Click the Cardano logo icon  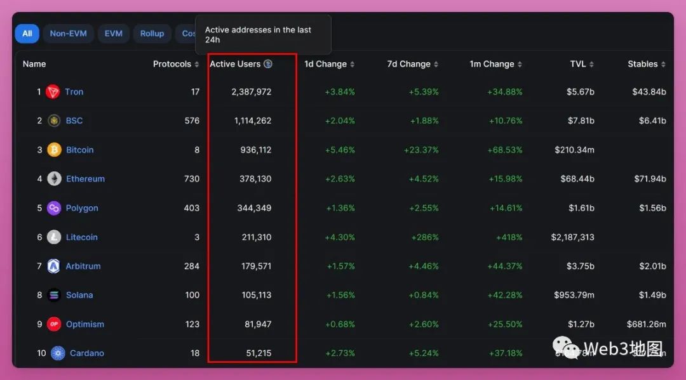pyautogui.click(x=58, y=353)
